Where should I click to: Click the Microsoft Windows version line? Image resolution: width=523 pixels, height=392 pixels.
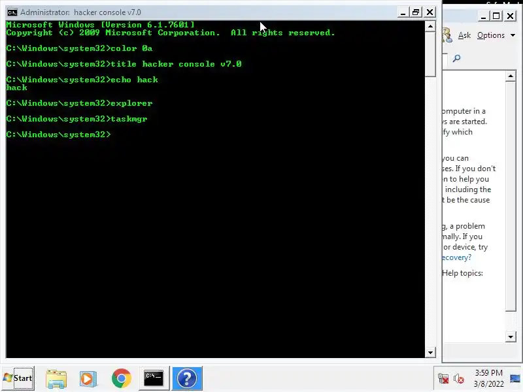pos(100,25)
